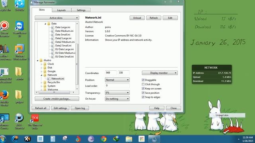
Task: Open the Firefox-style browser taskbar icon
Action: (x=78, y=139)
